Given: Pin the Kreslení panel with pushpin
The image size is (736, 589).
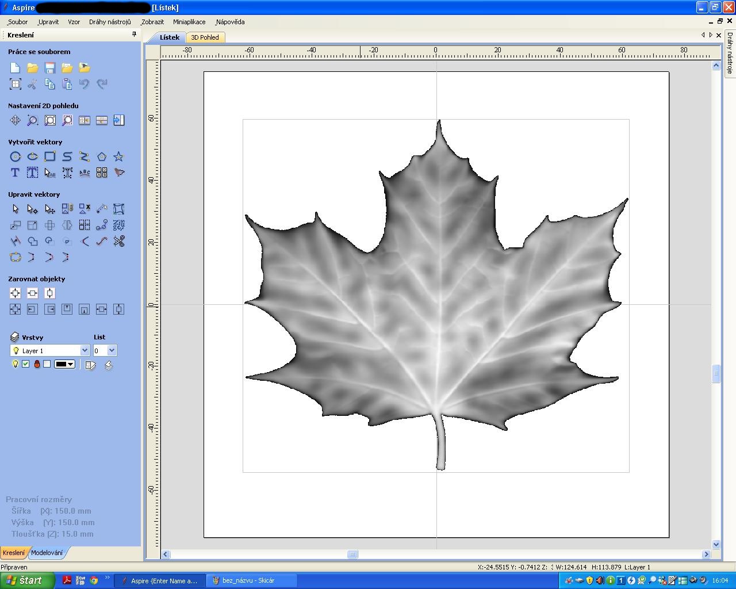Looking at the screenshot, I should tap(135, 35).
